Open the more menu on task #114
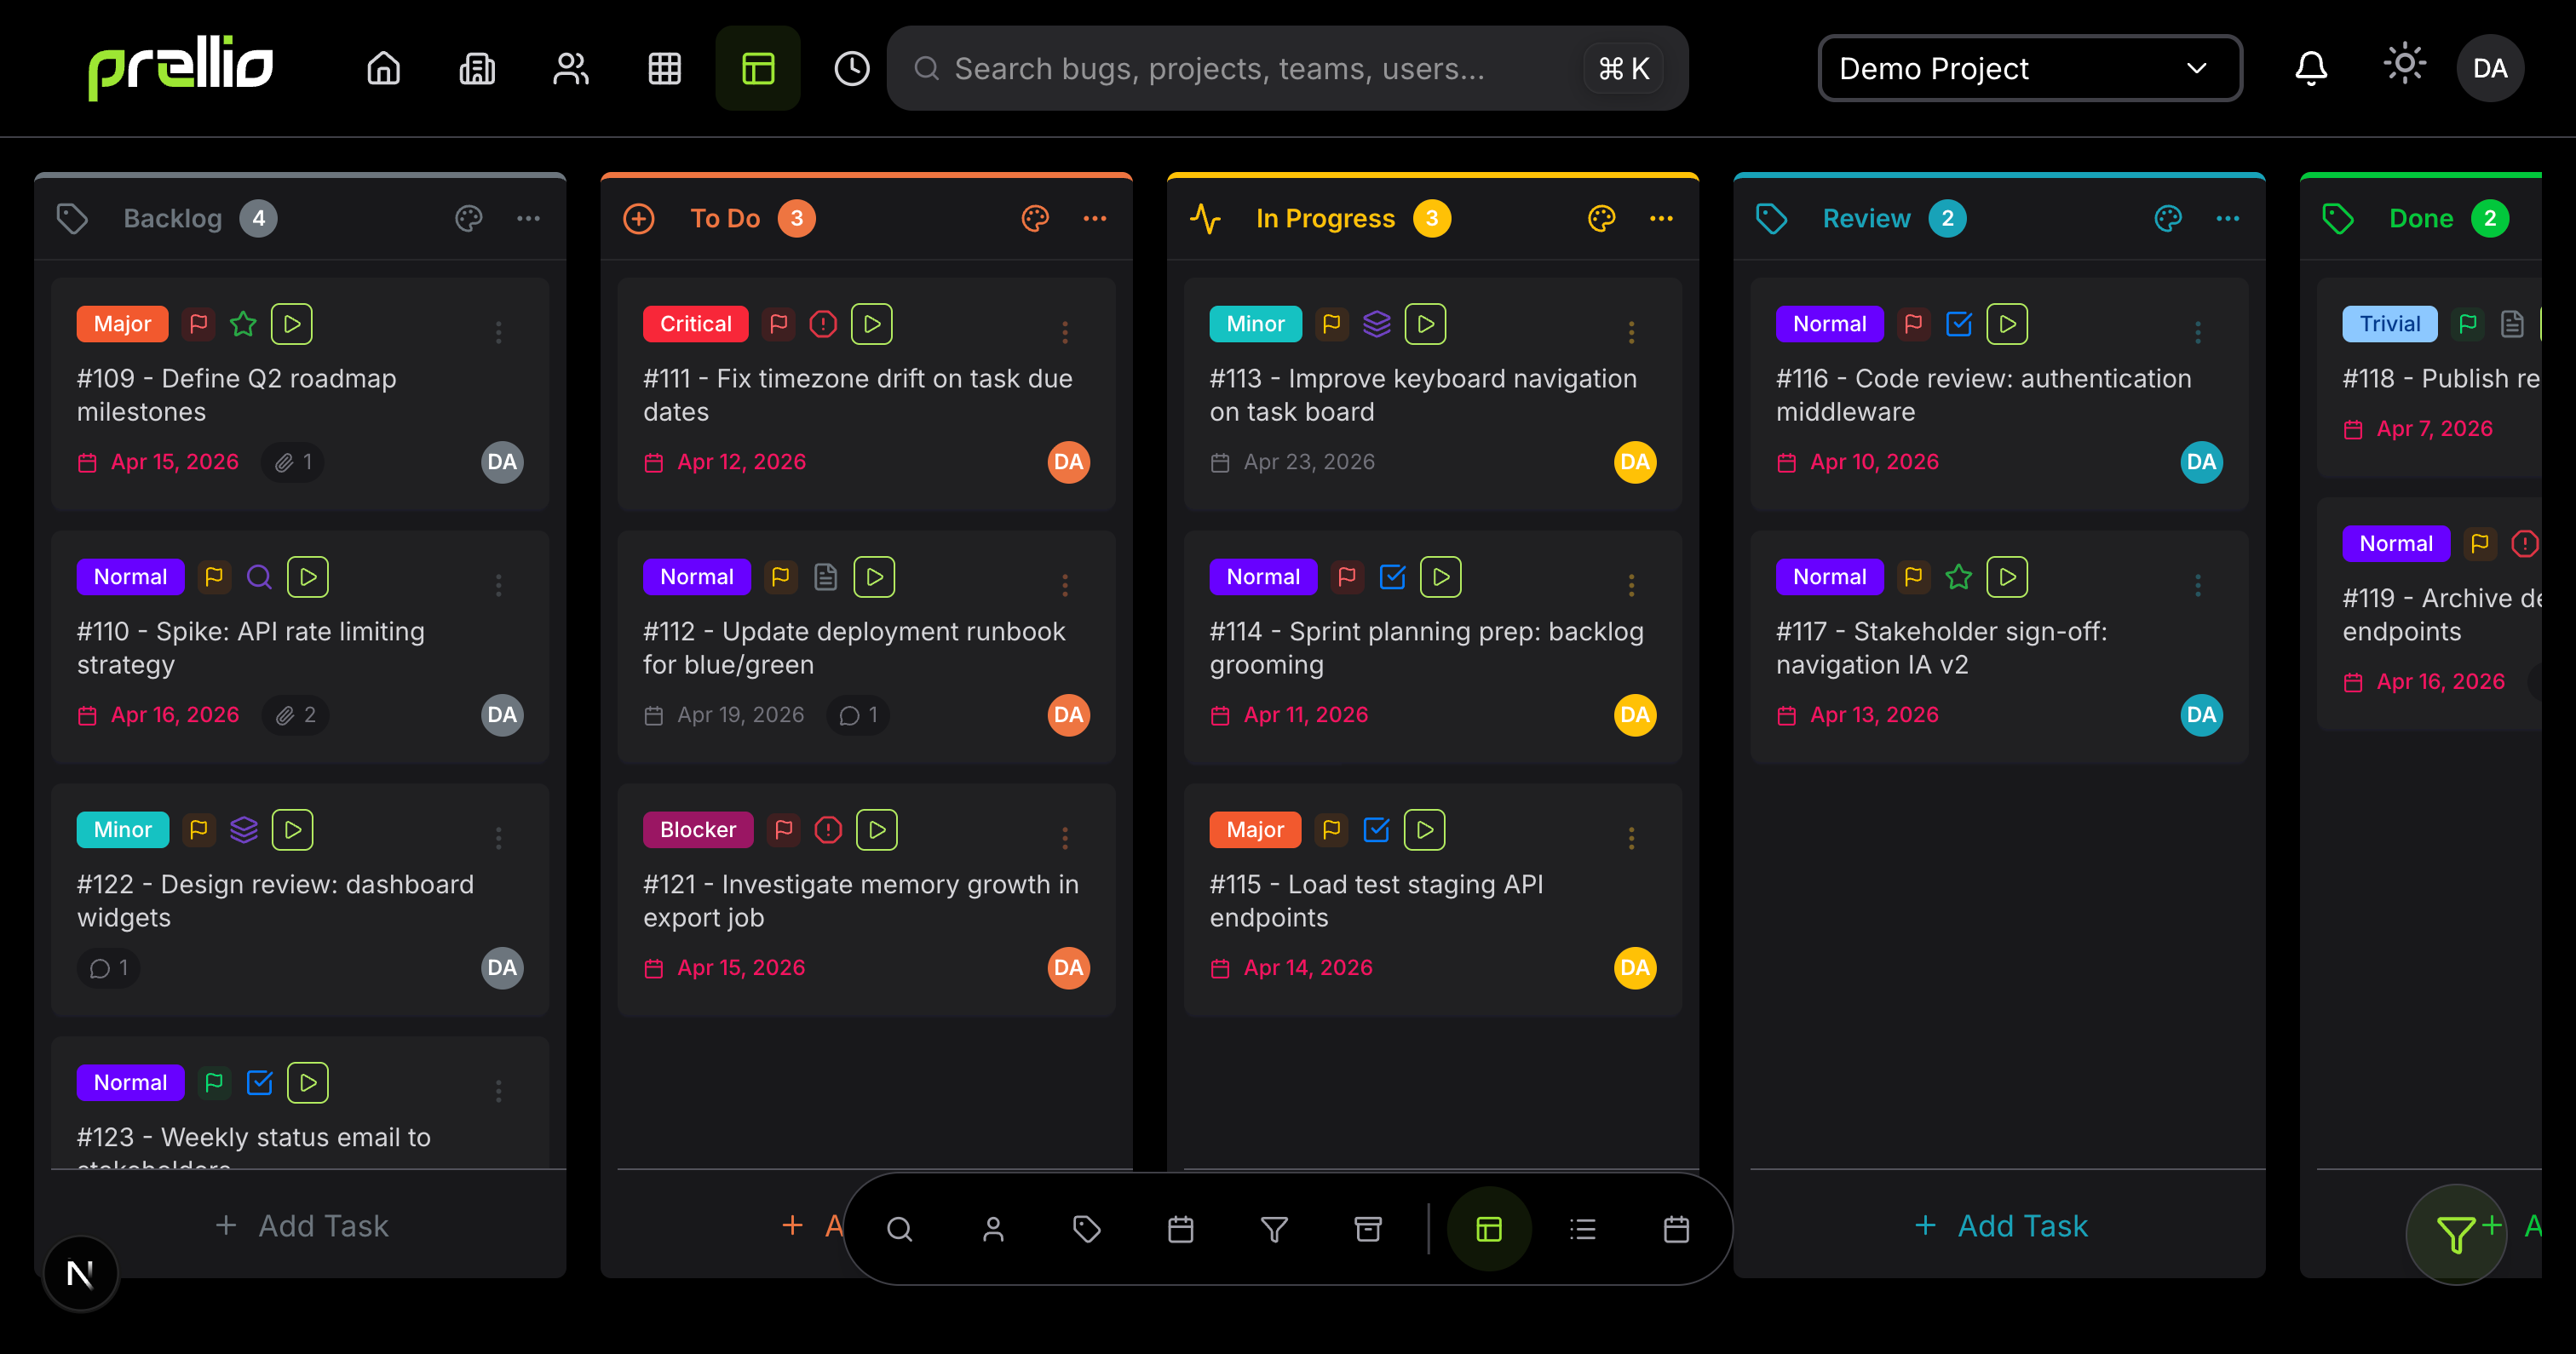Screen dimensions: 2576x1354 [x=1632, y=585]
